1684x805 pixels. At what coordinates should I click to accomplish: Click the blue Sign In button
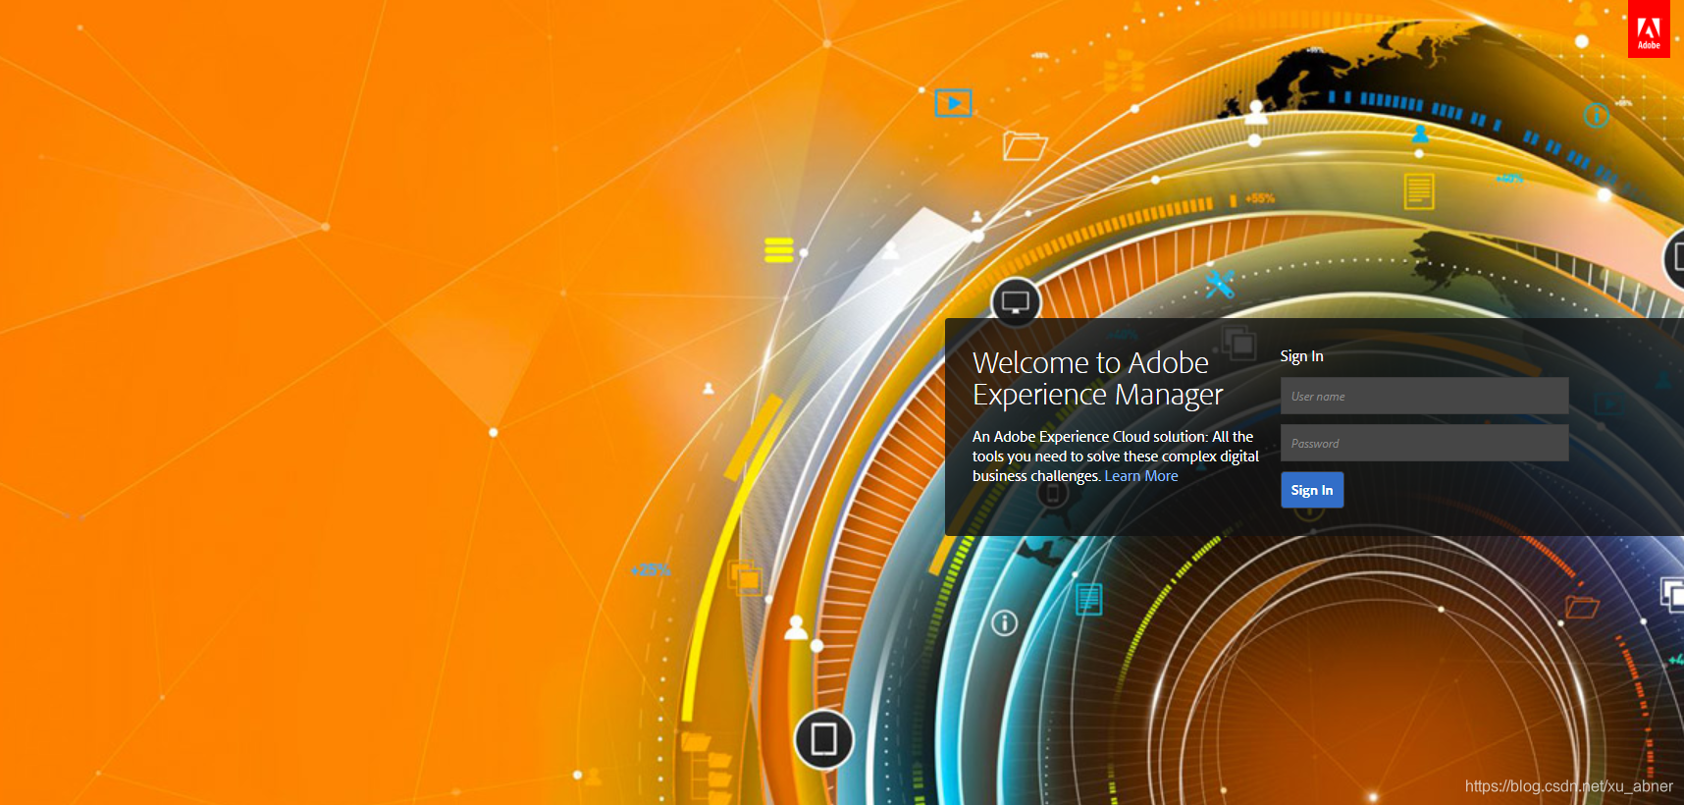point(1312,490)
